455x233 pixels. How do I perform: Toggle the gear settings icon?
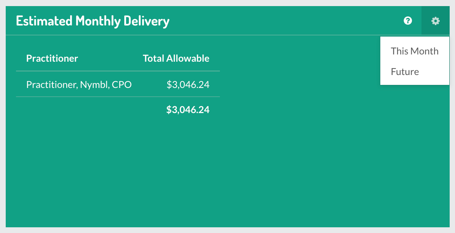tap(435, 21)
